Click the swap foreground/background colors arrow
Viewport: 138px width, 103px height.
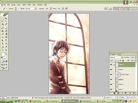point(6,53)
